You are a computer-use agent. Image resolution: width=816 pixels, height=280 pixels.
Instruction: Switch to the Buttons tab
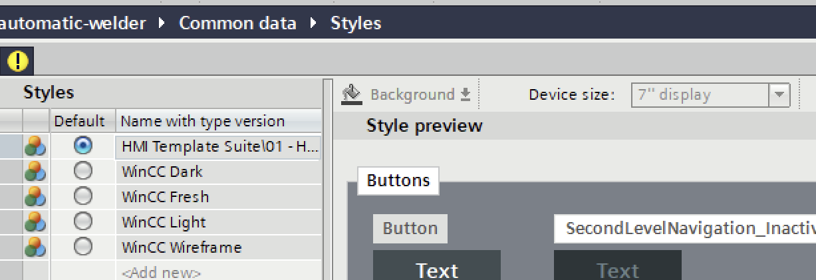point(398,180)
